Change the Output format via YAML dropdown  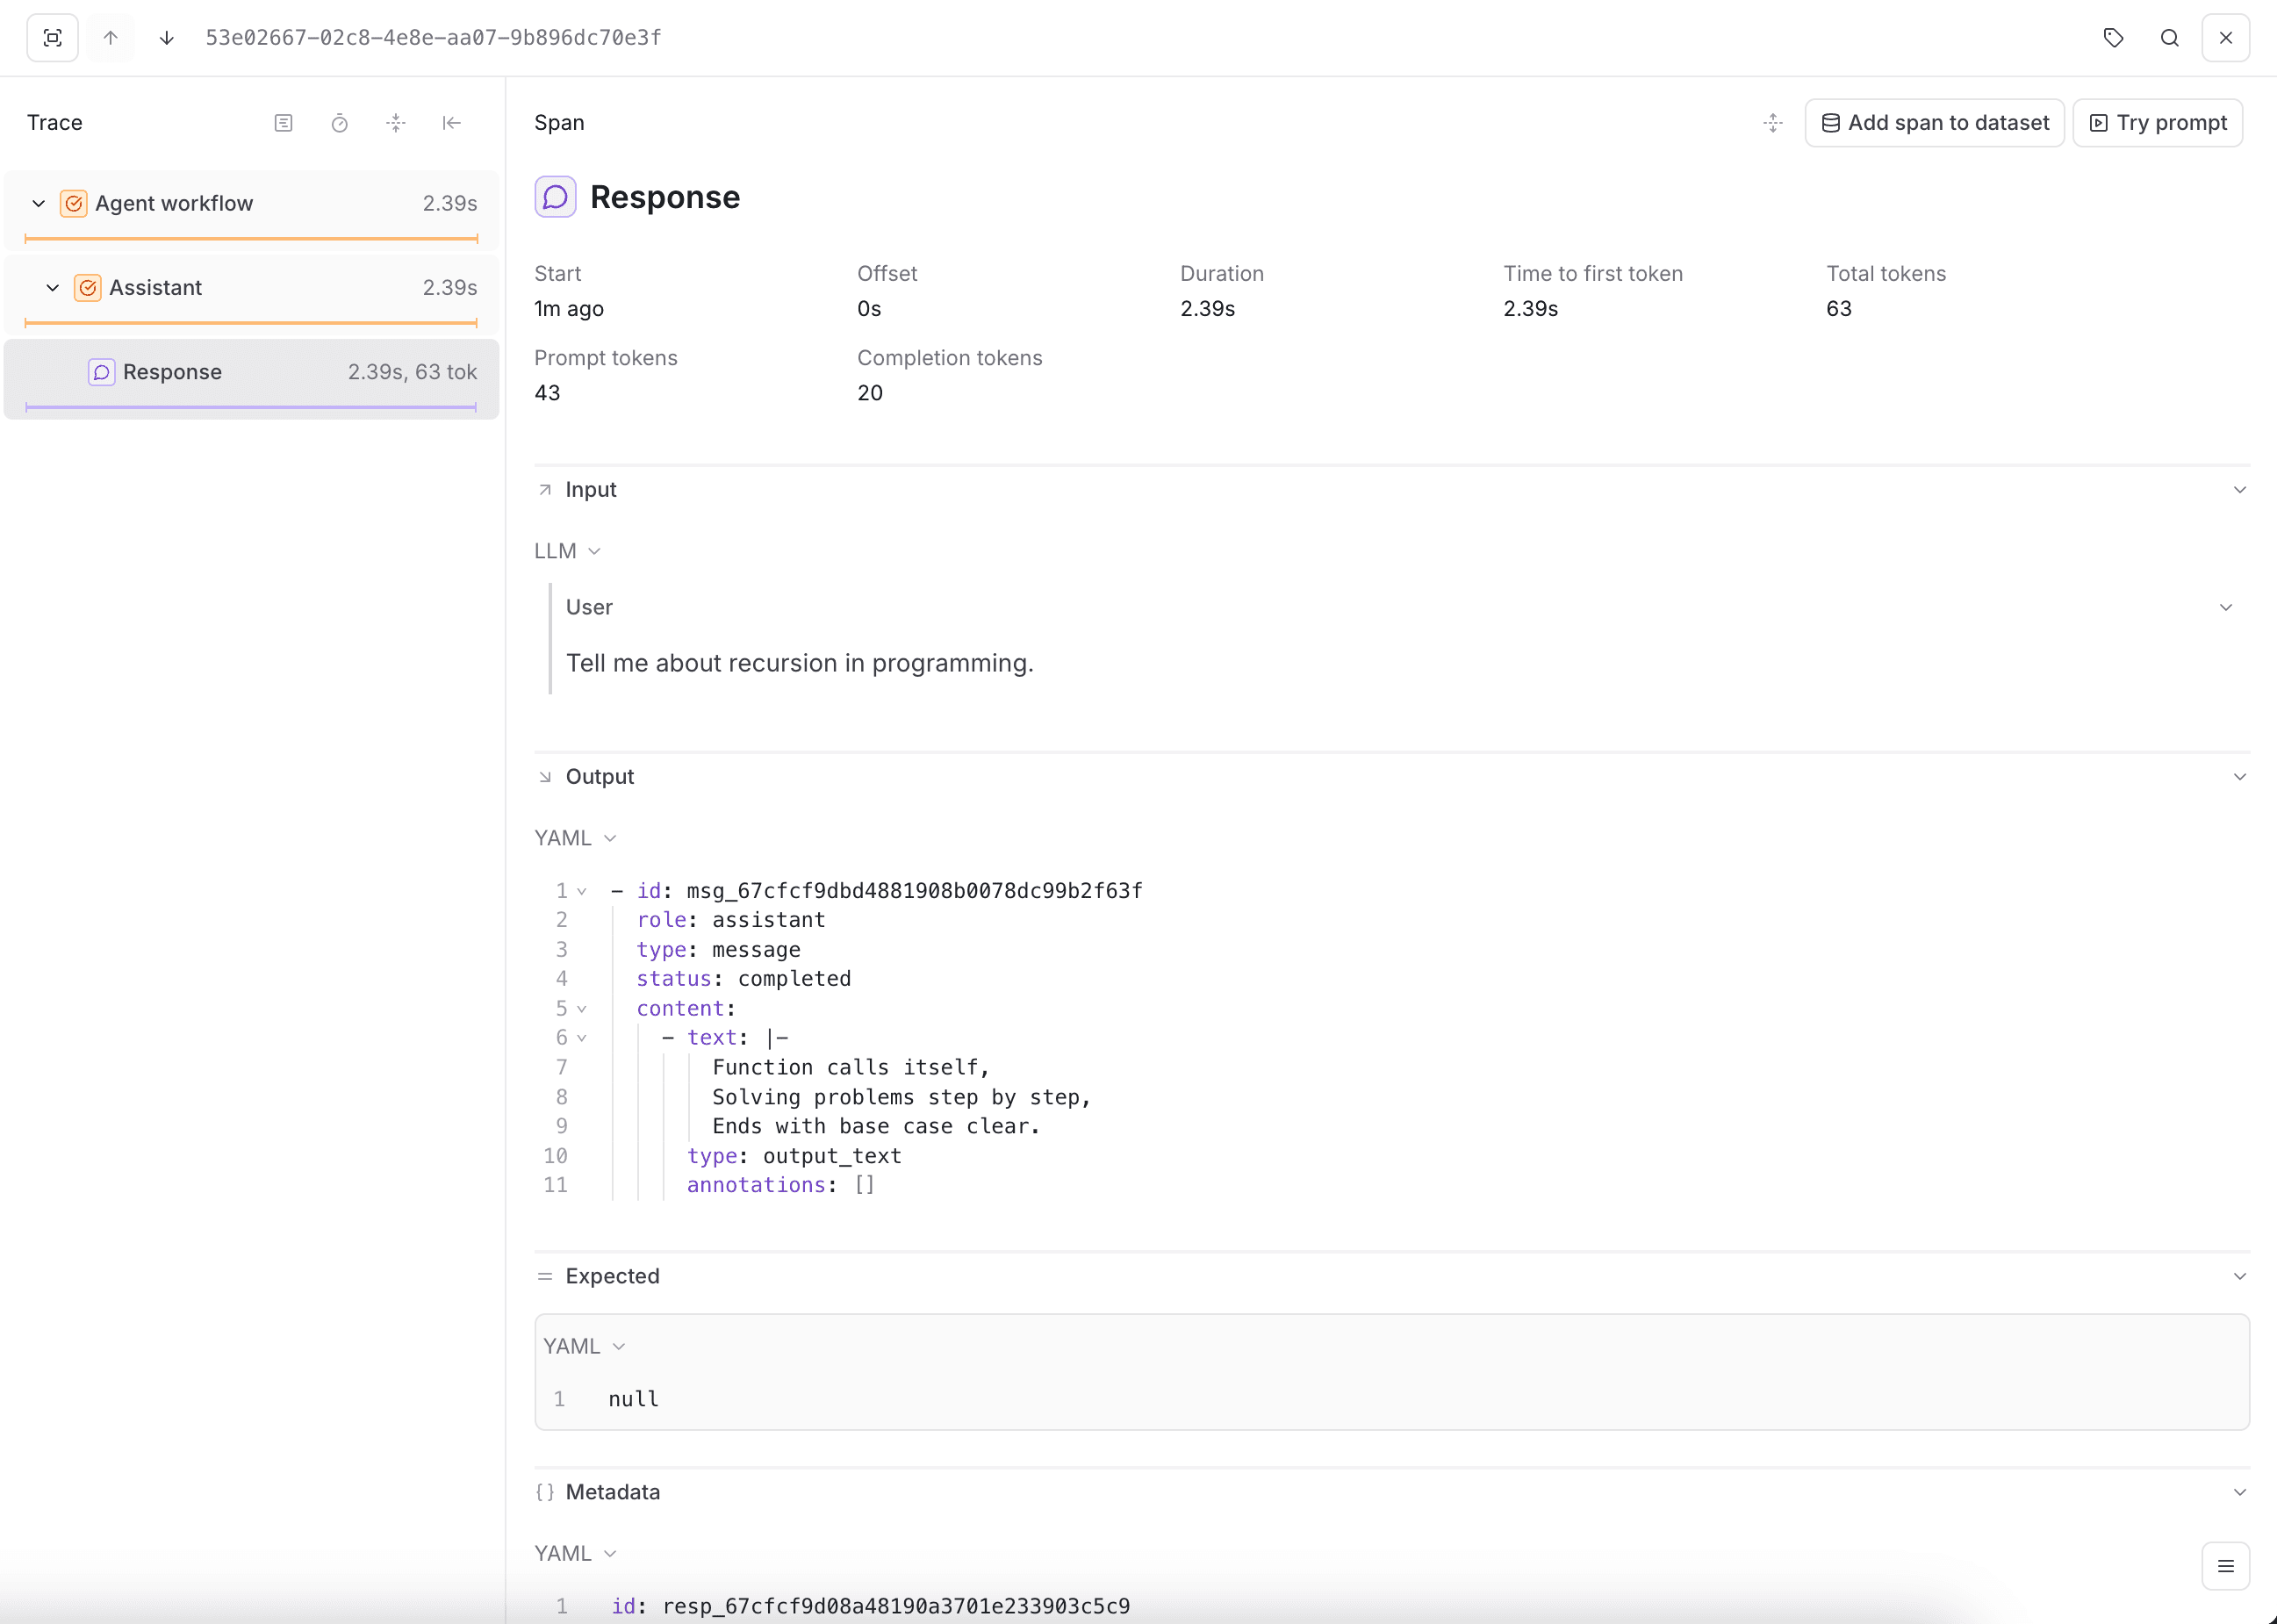(608, 838)
